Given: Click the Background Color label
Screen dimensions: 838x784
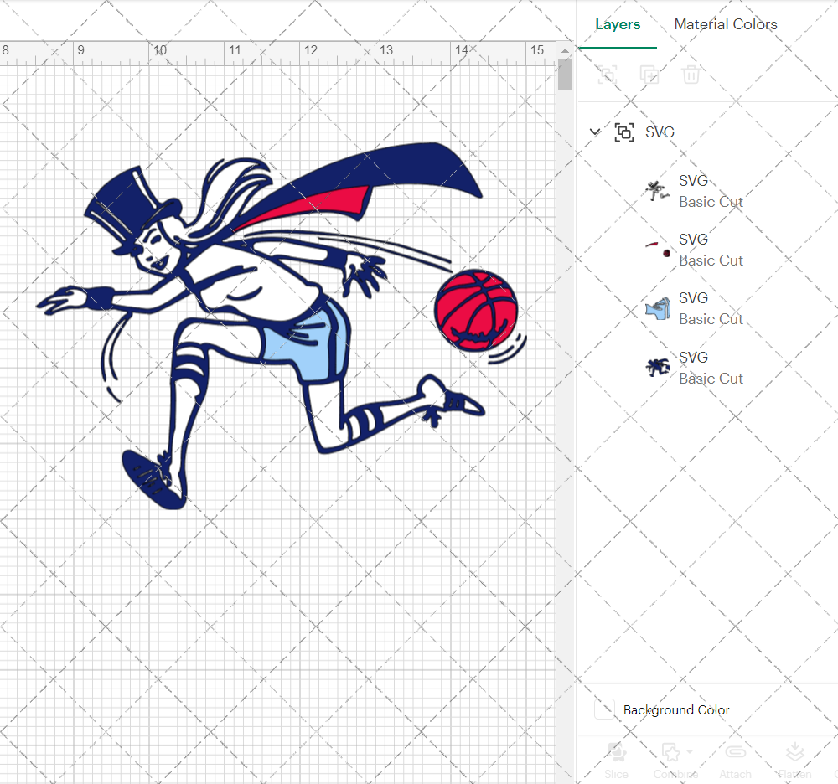Looking at the screenshot, I should click(x=676, y=709).
